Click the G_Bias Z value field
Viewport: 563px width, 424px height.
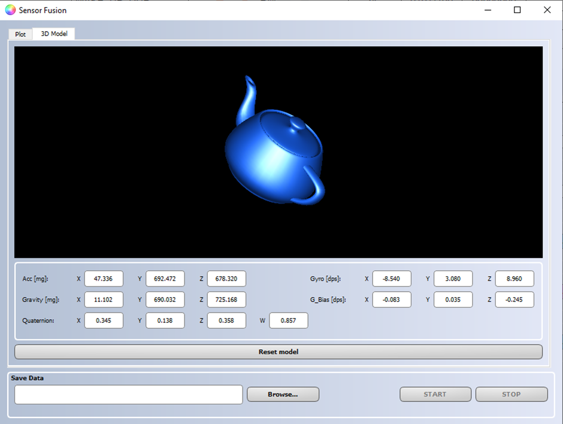click(514, 299)
